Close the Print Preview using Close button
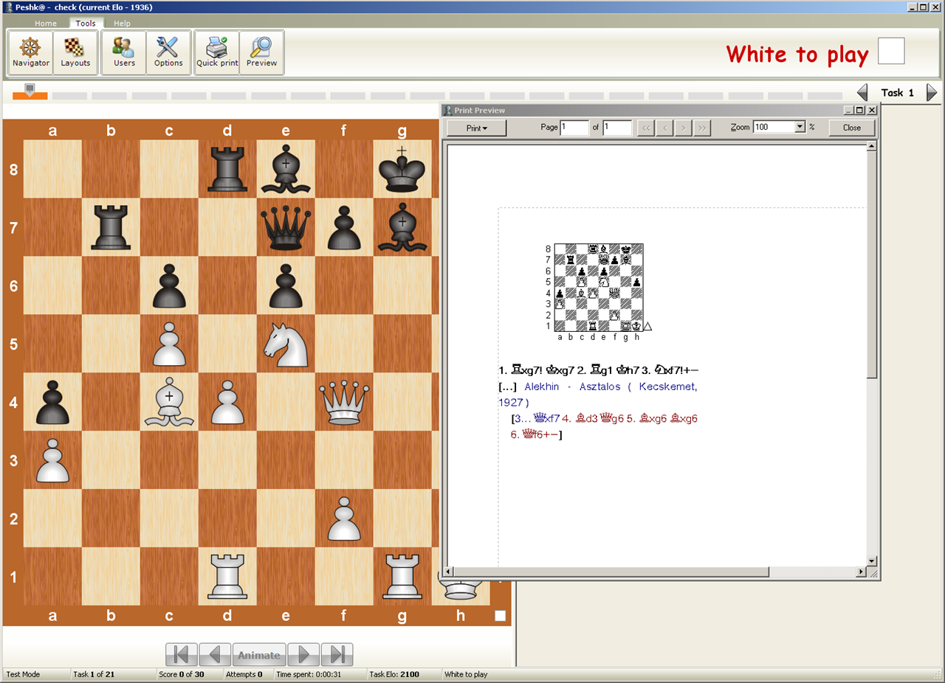This screenshot has height=683, width=945. [851, 128]
